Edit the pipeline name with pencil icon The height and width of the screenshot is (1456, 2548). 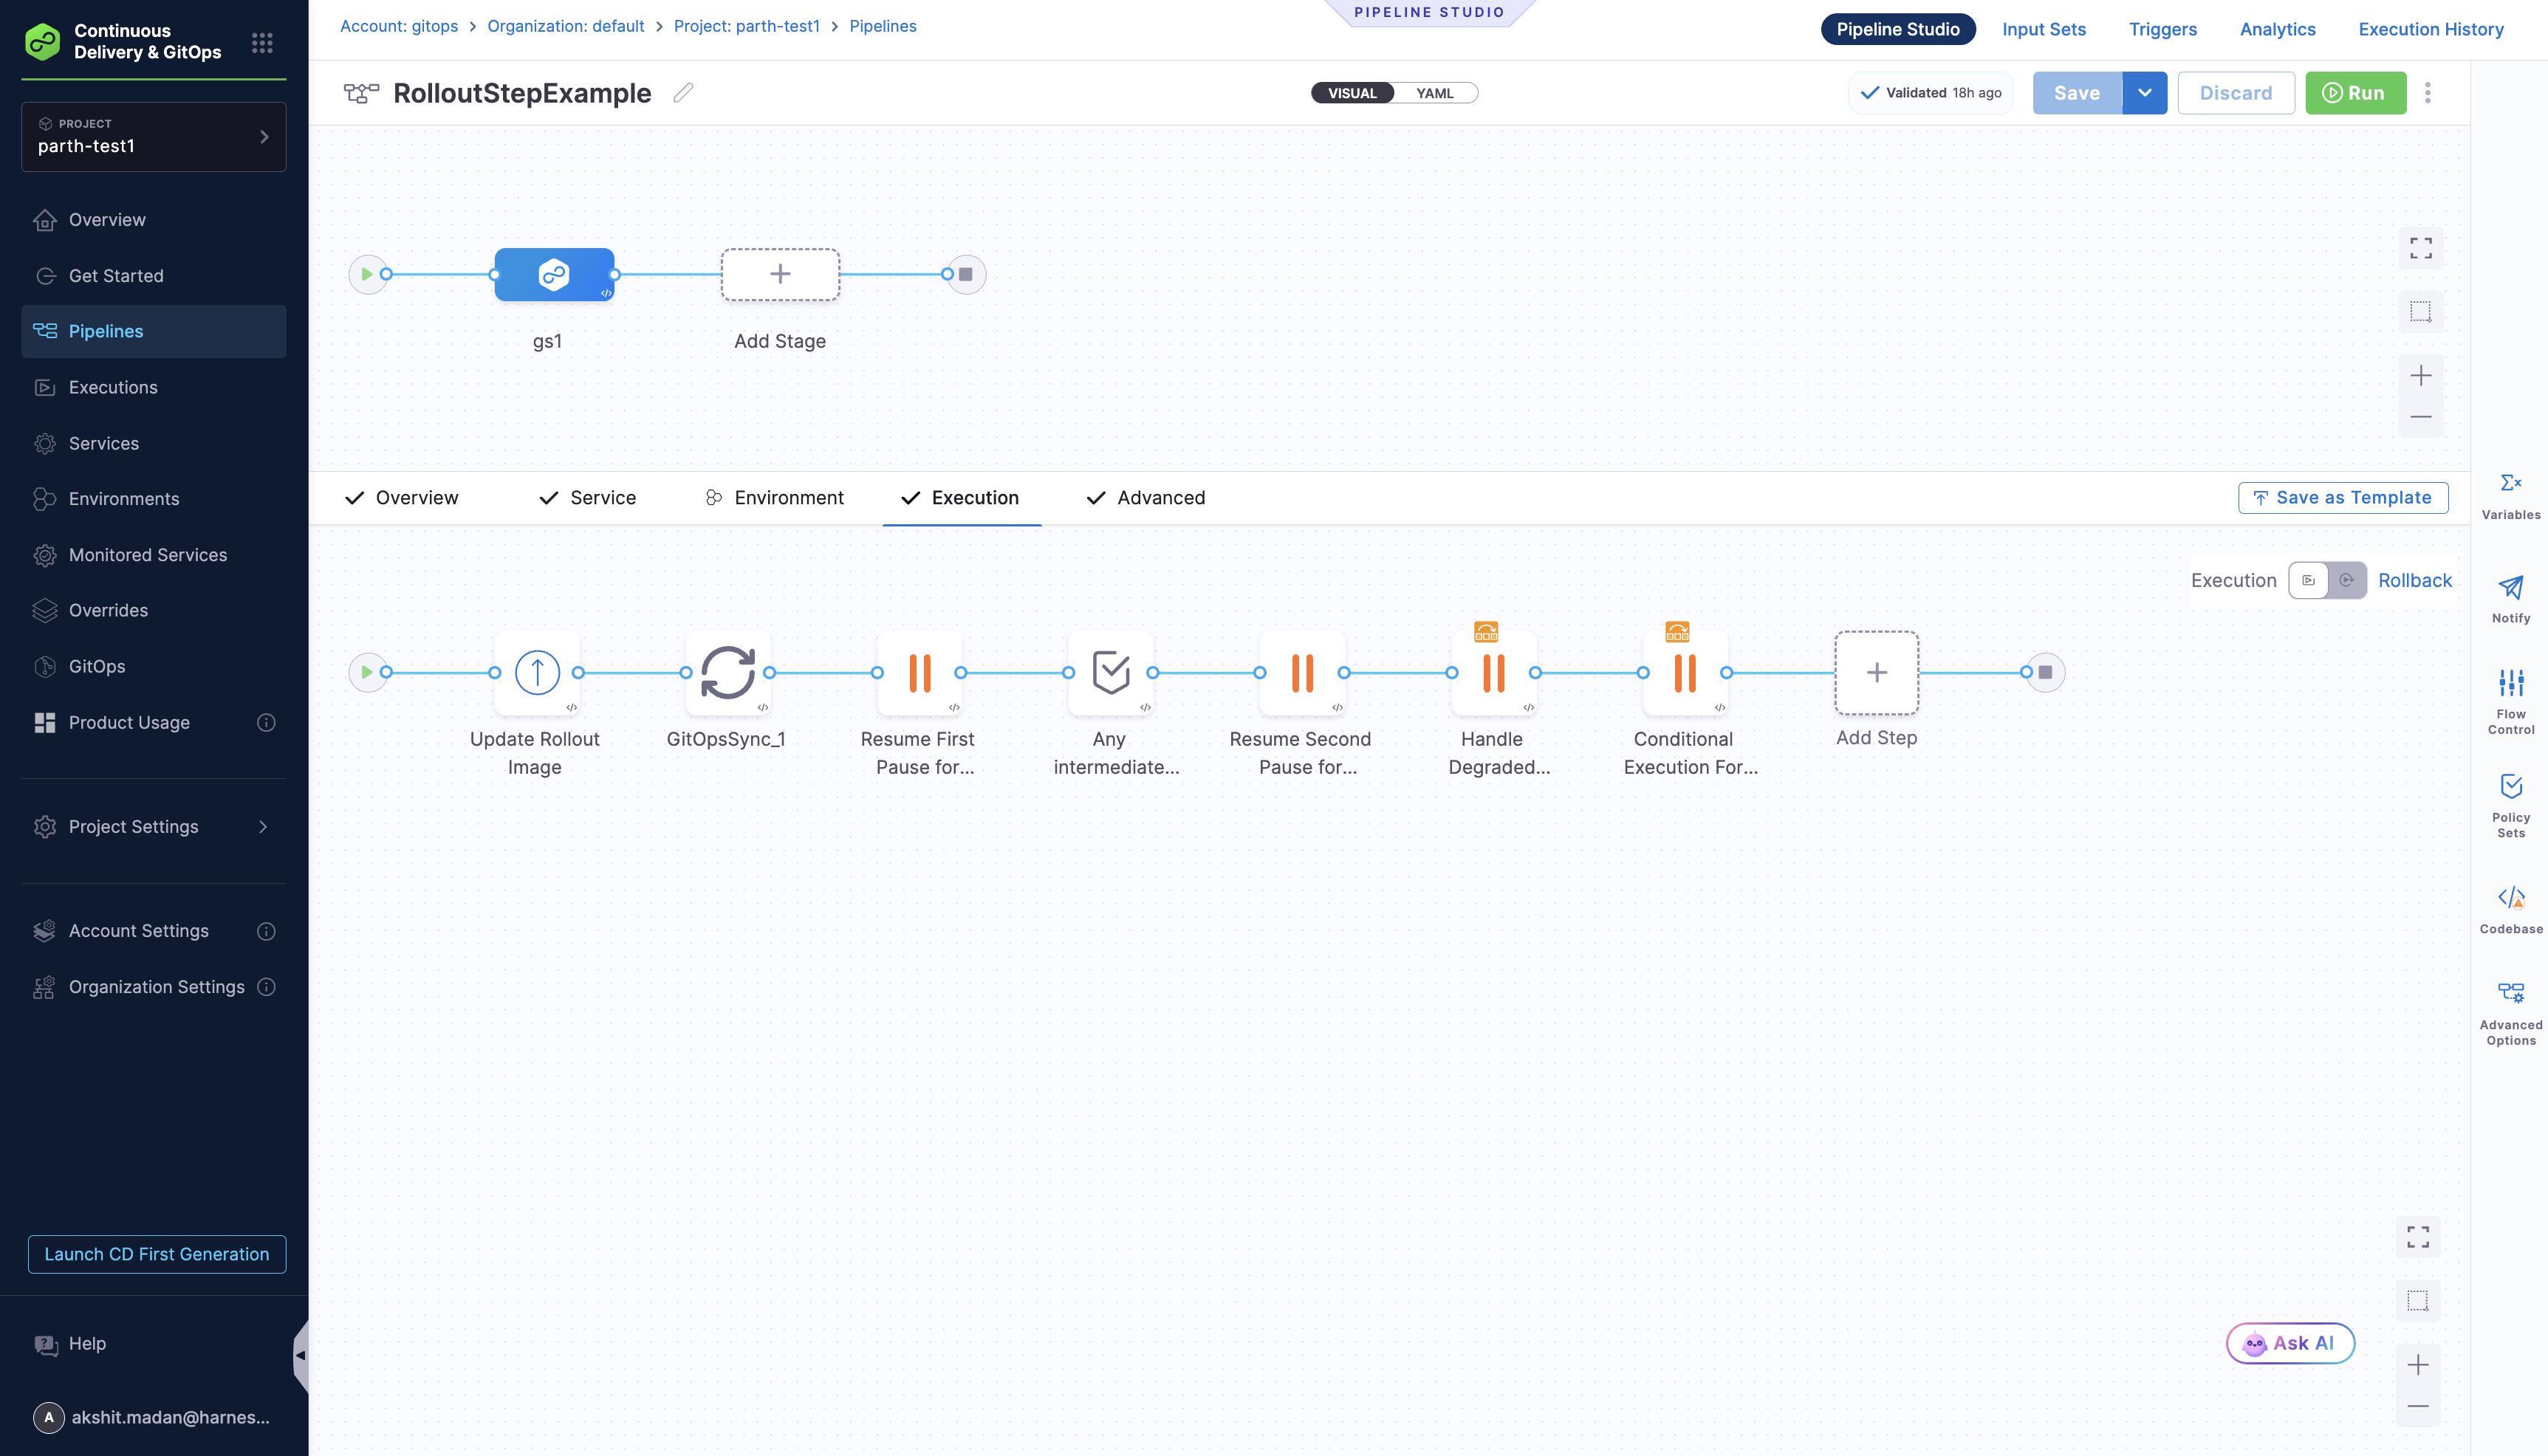click(683, 92)
